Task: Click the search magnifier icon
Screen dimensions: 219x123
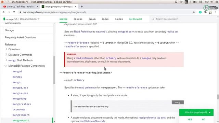Action: (153, 19)
